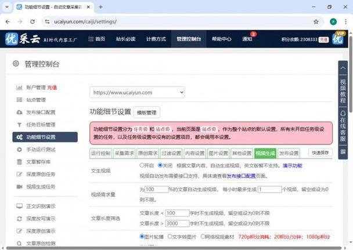Click the Chrome profile avatar icon
This screenshot has height=250, width=353.
coord(333,22)
